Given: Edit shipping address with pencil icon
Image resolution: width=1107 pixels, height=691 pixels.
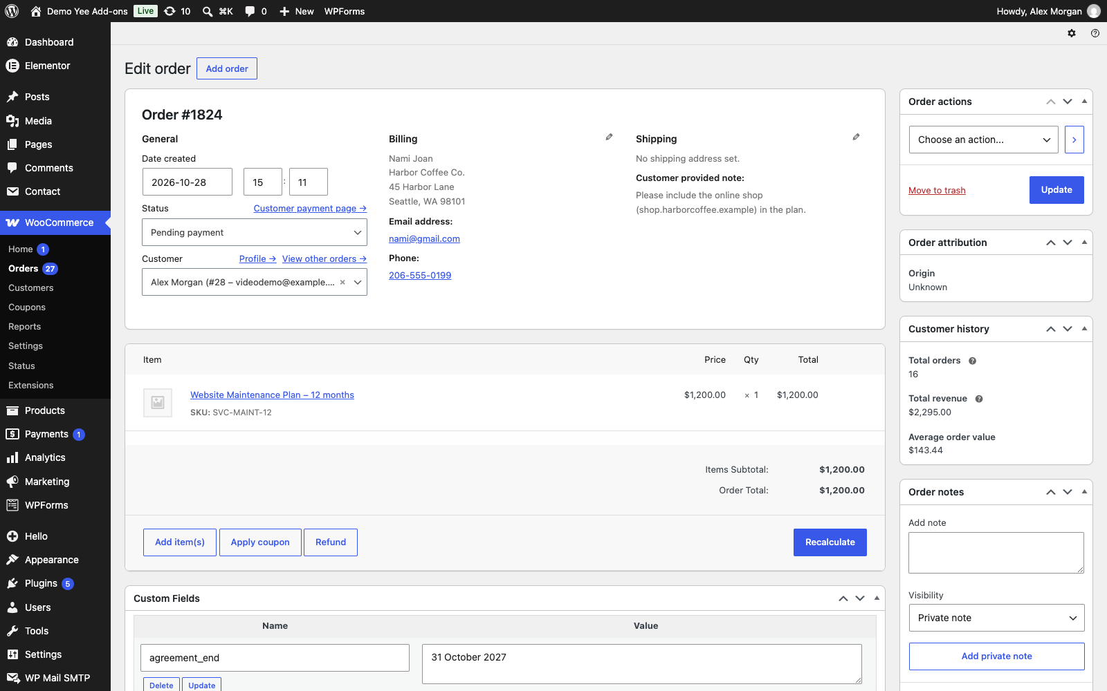Looking at the screenshot, I should (x=856, y=138).
